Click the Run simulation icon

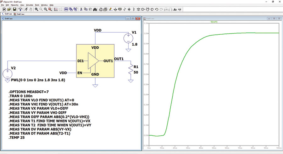[4, 9]
